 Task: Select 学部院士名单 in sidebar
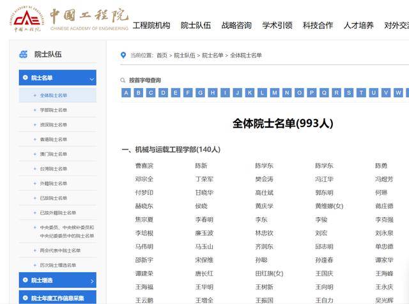tap(53, 110)
